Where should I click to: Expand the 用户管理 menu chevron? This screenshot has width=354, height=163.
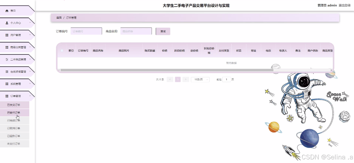click(30, 35)
